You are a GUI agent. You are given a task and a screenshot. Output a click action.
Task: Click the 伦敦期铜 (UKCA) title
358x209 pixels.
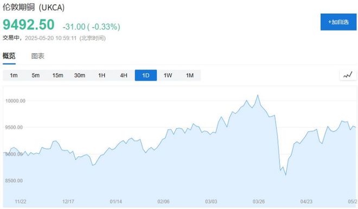click(34, 7)
